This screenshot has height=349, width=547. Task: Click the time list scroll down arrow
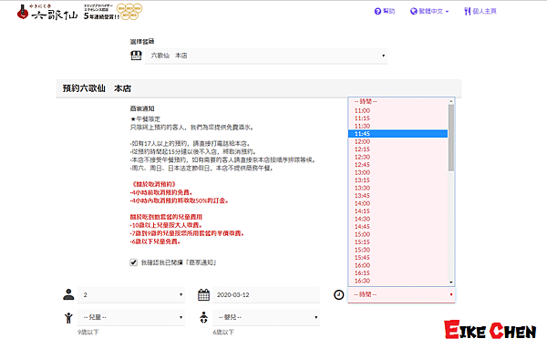click(x=451, y=282)
